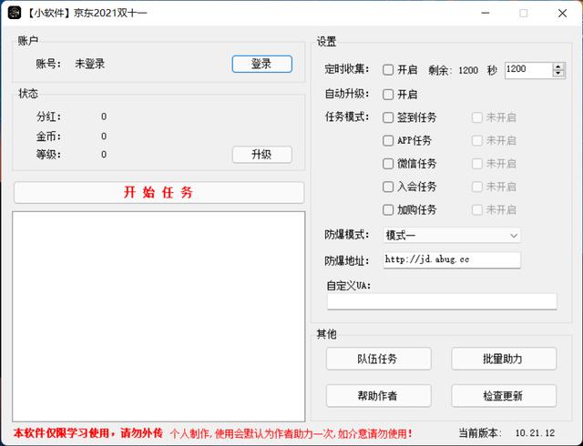Image resolution: width=583 pixels, height=446 pixels.
Task: Click the app icon in the title bar
Action: 15,13
